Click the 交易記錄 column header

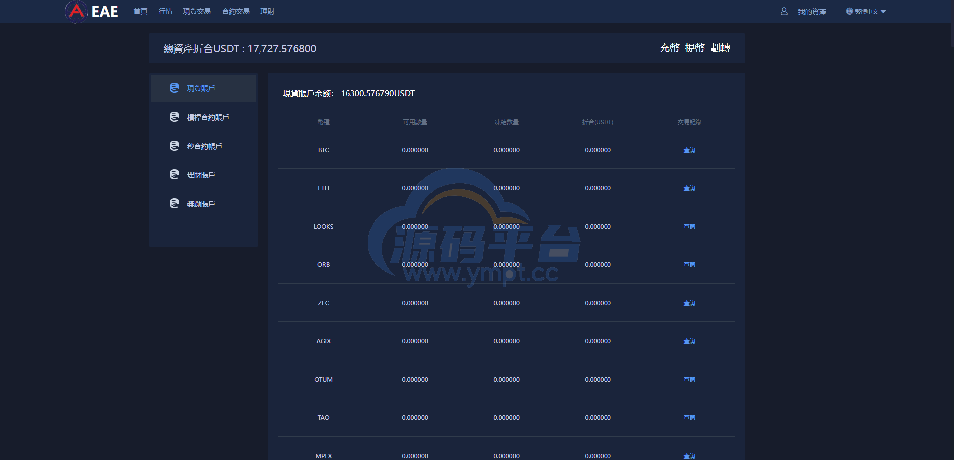689,122
